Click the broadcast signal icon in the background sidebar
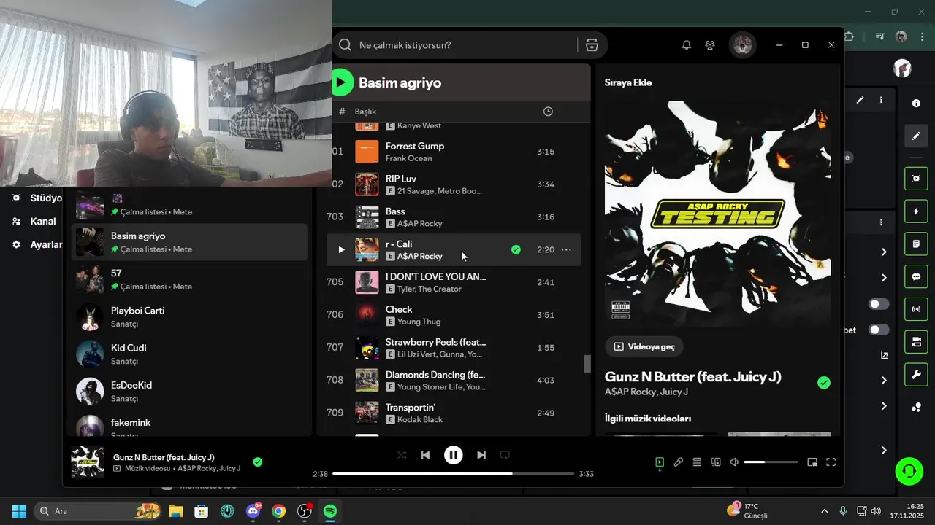The image size is (935, 525). 916,309
